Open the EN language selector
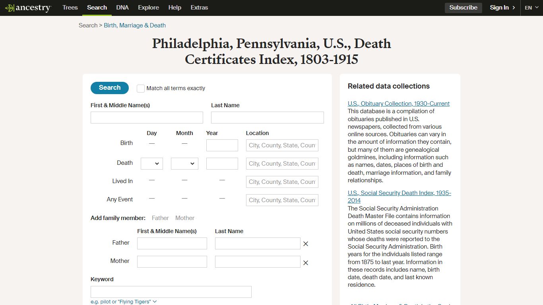This screenshot has width=543, height=305. coord(531,8)
